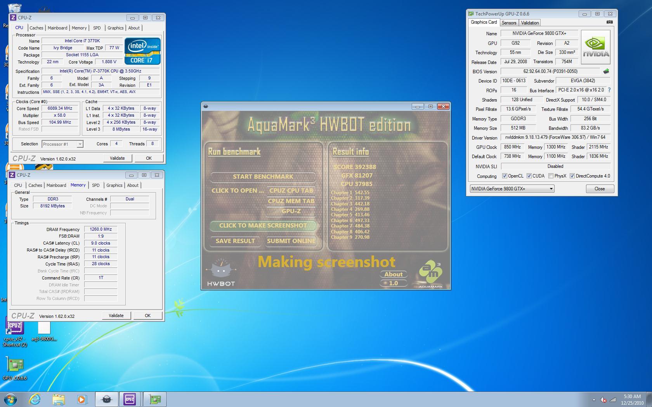Click SUBMIT ONLINE button

291,241
